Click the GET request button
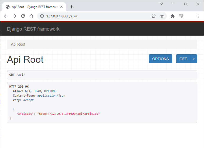This screenshot has width=204, height=148. [x=183, y=59]
